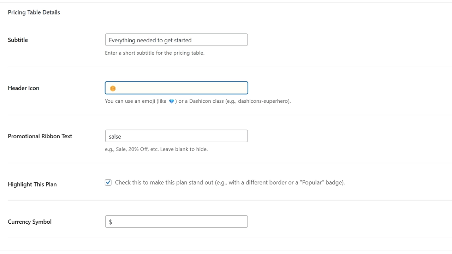Click the orange emoji in Header Icon field

(113, 88)
